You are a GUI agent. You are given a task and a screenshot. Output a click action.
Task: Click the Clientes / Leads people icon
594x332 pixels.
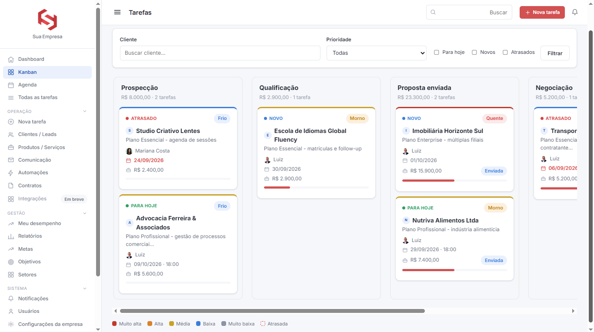tap(11, 134)
